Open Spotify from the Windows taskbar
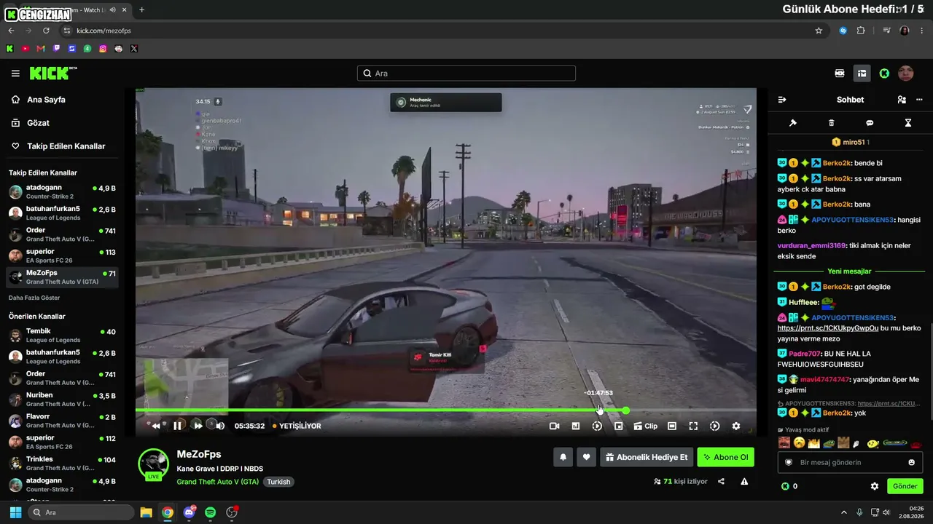 pyautogui.click(x=210, y=512)
